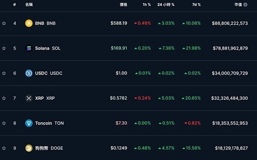
Task: Click the market cap info icon
Action: click(245, 5)
